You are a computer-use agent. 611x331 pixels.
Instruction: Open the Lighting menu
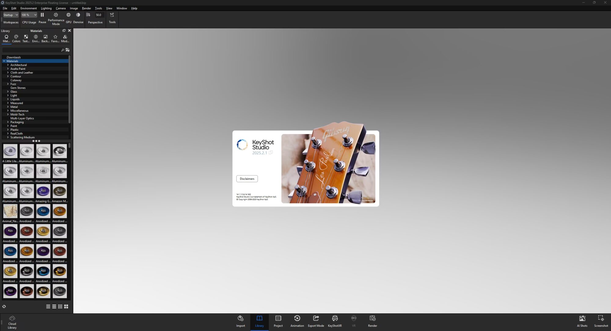(x=46, y=8)
